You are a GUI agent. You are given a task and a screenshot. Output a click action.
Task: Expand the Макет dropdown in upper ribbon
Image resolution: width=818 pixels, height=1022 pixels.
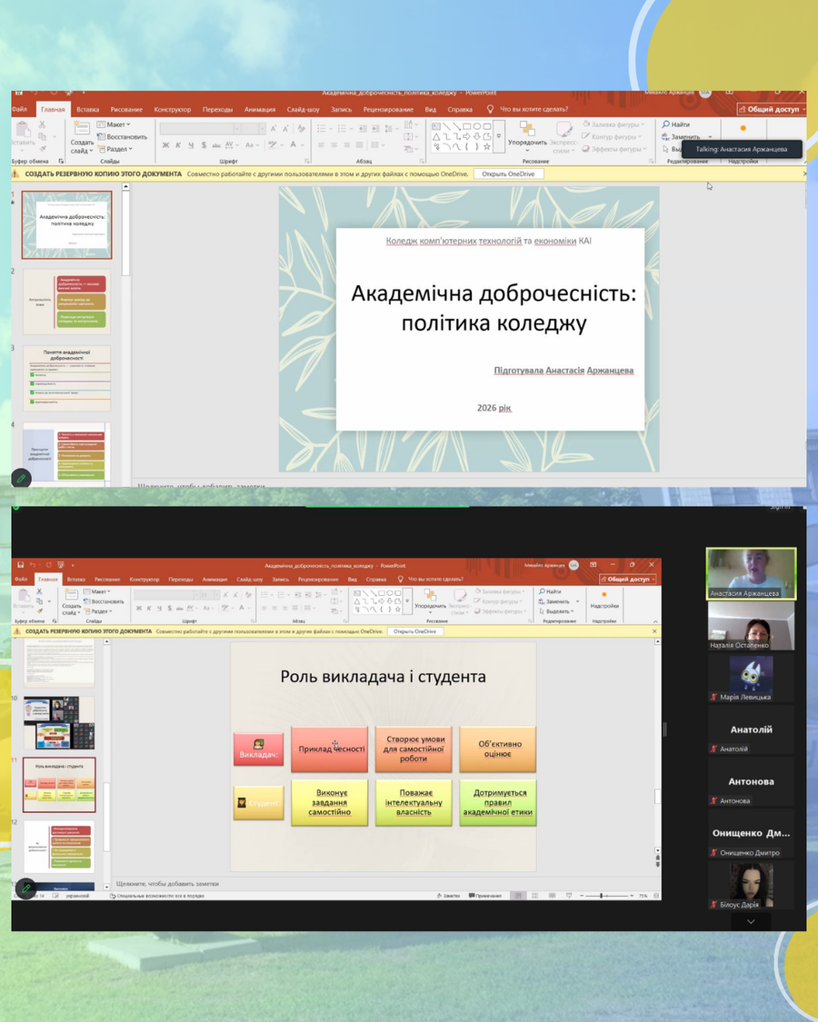click(117, 124)
